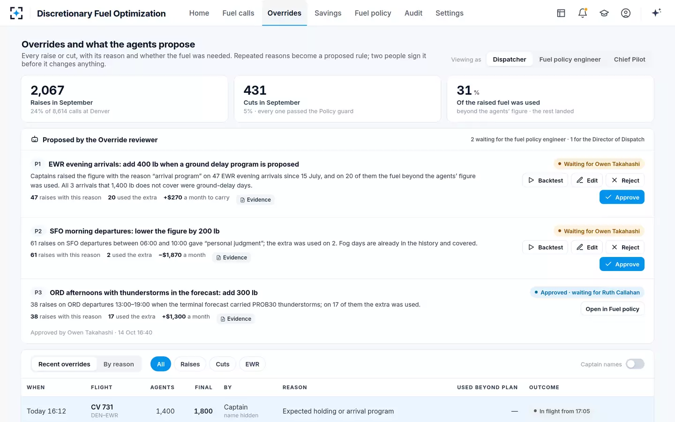The height and width of the screenshot is (422, 675).
Task: View as Fuel policy engineer
Action: pyautogui.click(x=570, y=60)
